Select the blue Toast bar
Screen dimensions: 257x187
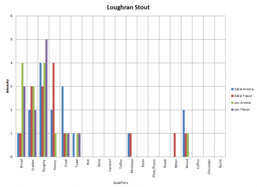(x=74, y=145)
